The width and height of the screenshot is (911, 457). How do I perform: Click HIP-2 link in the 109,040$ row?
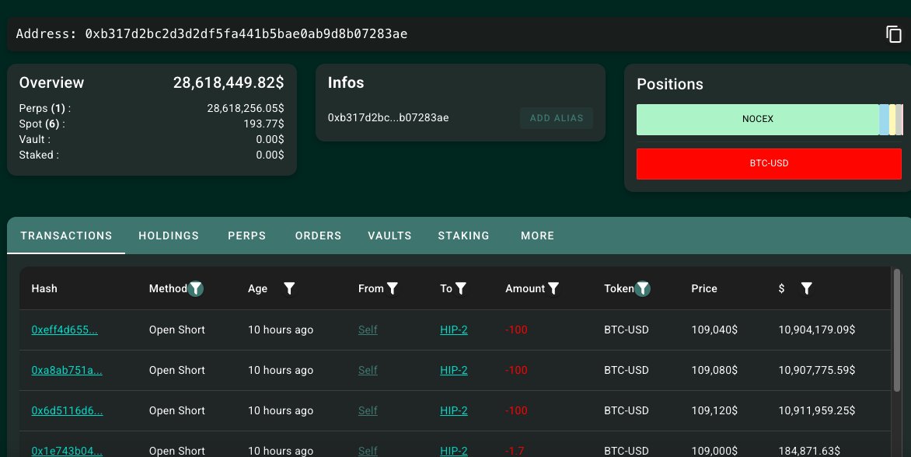[454, 330]
